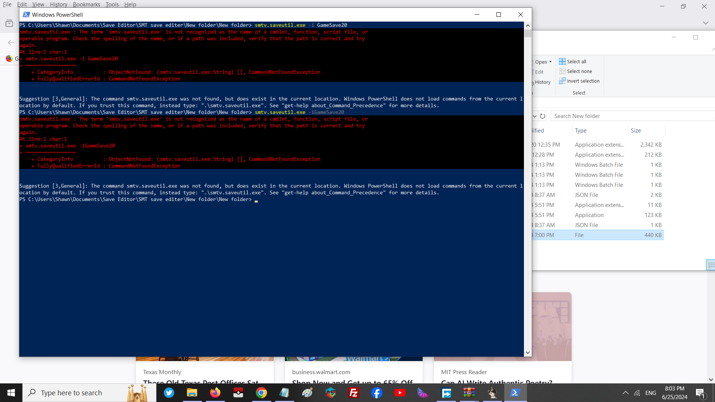Select the 440 KB File row
This screenshot has width=715, height=402.
597,235
